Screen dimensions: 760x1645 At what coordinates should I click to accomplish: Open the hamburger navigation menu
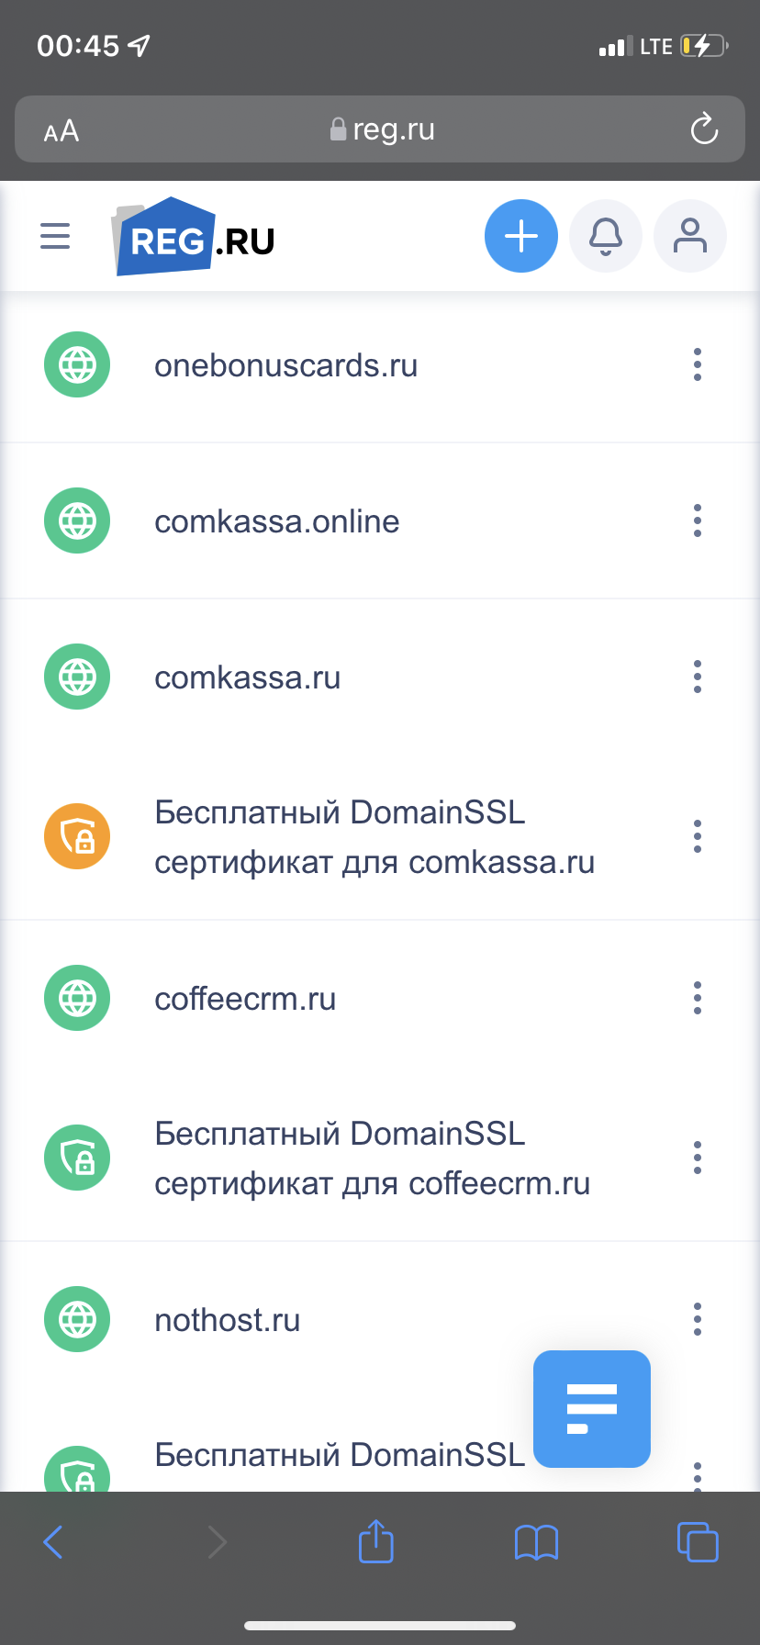coord(55,237)
